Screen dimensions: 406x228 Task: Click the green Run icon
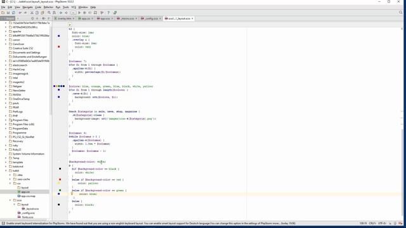coord(79,13)
